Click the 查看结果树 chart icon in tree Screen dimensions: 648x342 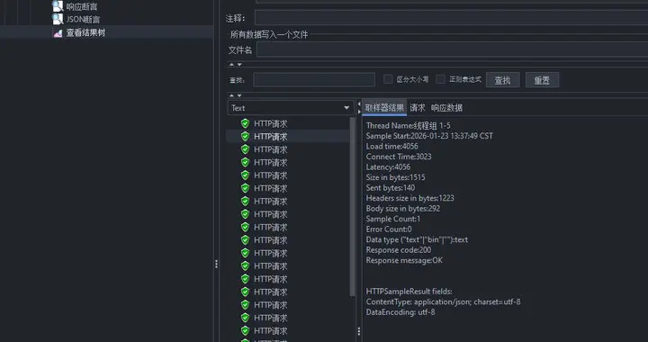[58, 32]
